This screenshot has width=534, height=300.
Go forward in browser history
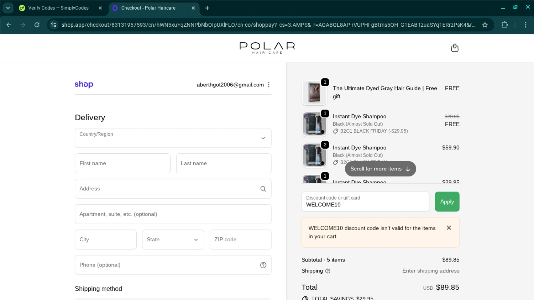pyautogui.click(x=23, y=25)
